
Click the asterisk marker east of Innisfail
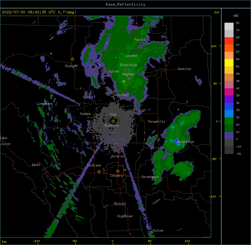point(146,88)
